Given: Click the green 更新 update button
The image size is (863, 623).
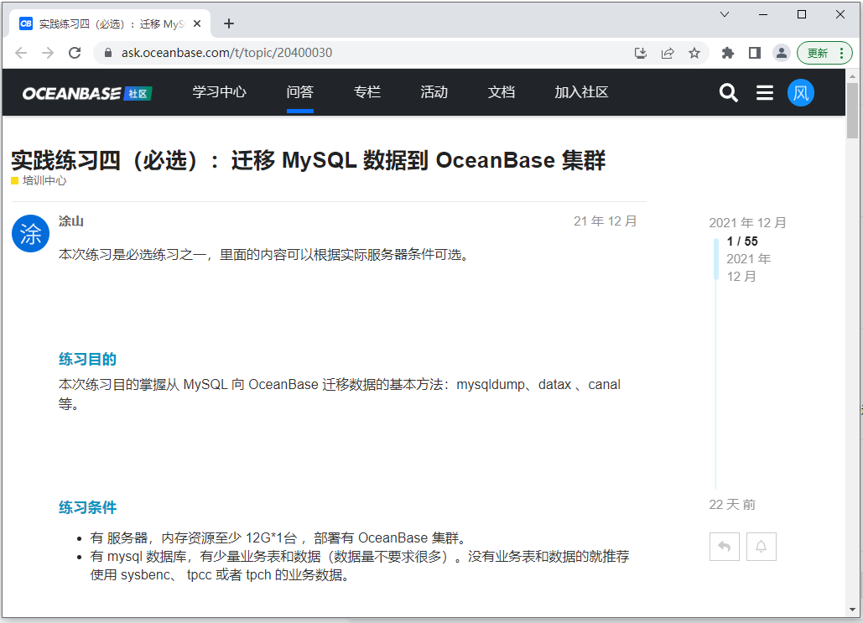Looking at the screenshot, I should (x=818, y=53).
